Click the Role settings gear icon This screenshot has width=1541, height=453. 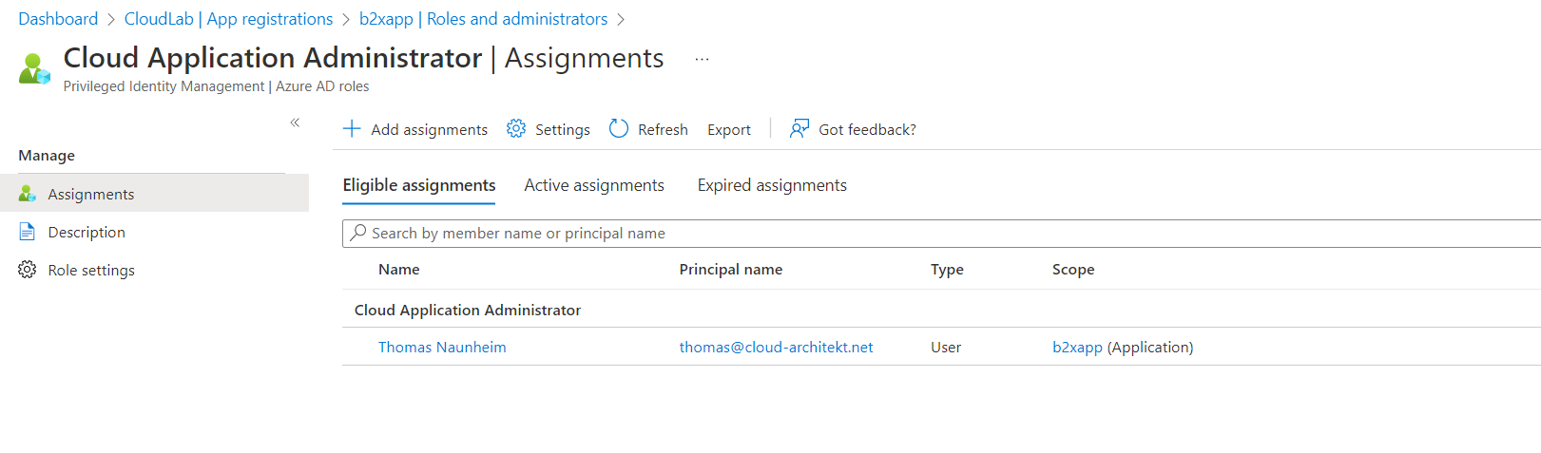point(28,270)
